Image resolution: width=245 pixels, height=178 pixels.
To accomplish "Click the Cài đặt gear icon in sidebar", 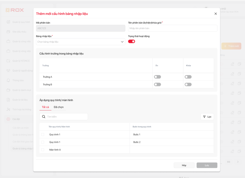I will 8,119.
